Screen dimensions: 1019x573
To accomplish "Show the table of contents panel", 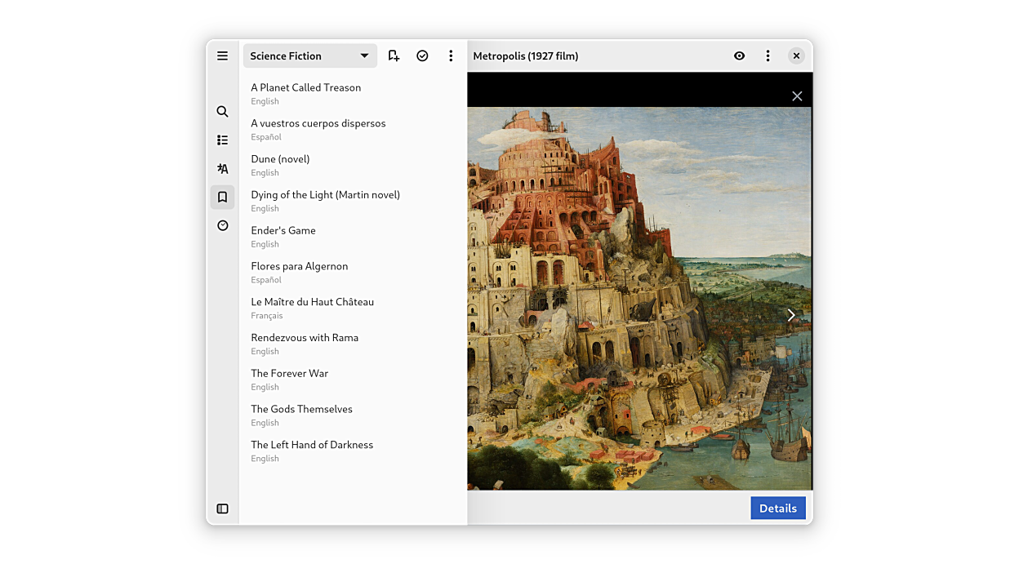I will pyautogui.click(x=222, y=140).
